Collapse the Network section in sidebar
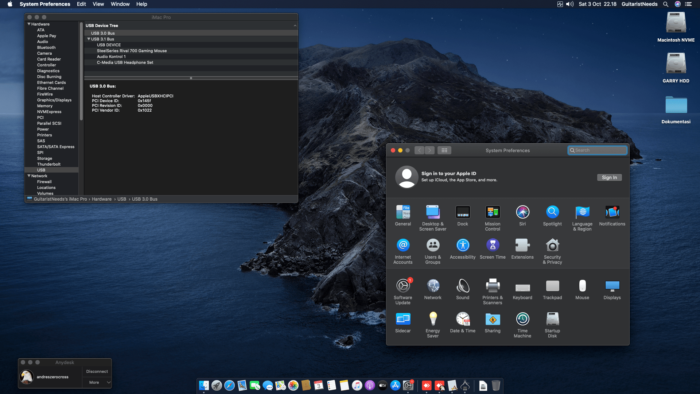 [29, 176]
